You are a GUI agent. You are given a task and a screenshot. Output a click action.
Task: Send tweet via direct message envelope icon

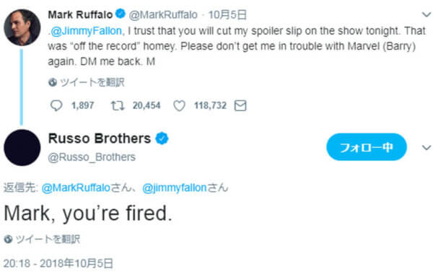coord(240,105)
